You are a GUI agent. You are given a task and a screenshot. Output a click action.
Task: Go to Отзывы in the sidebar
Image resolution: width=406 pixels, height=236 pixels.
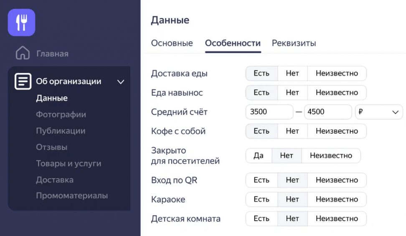pyautogui.click(x=51, y=147)
